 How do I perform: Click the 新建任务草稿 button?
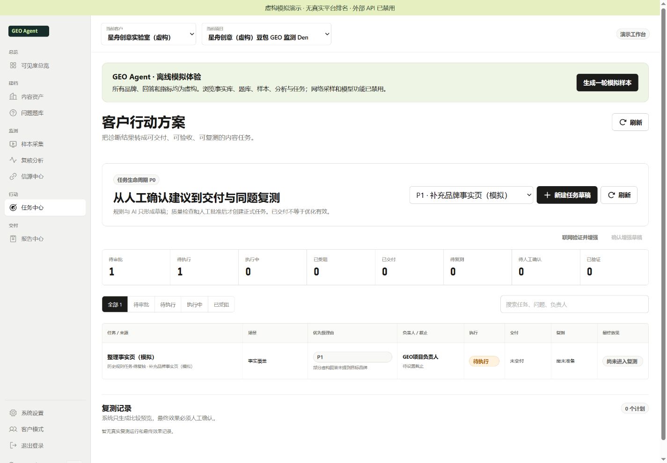[x=567, y=195]
